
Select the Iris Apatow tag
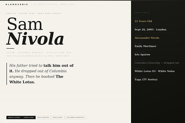tap(43, 117)
